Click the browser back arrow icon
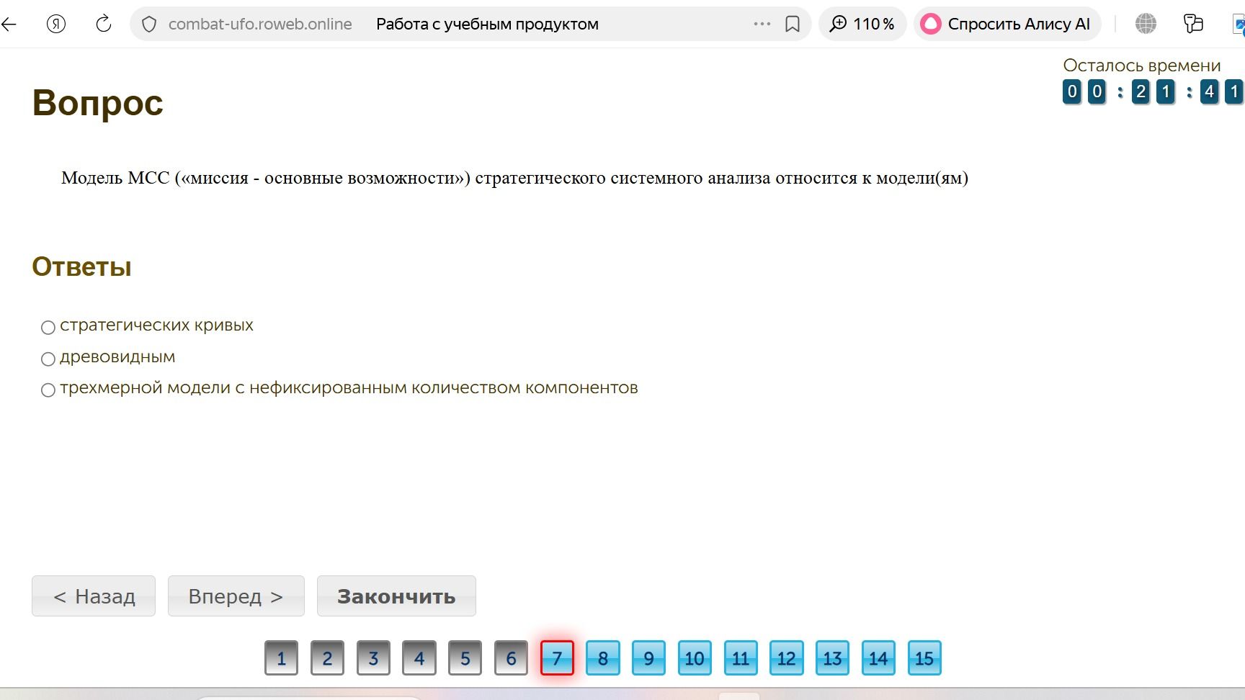The height and width of the screenshot is (700, 1245). 9,24
